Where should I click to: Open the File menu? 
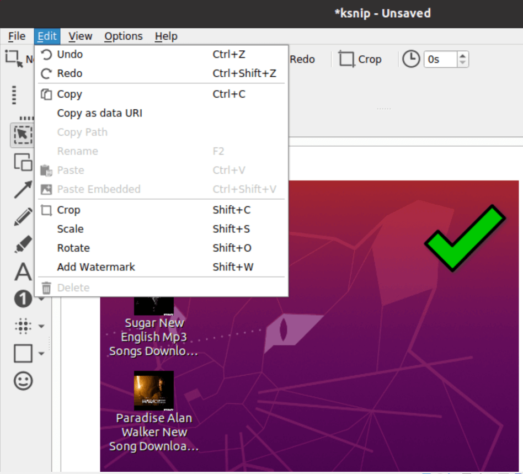pyautogui.click(x=17, y=36)
